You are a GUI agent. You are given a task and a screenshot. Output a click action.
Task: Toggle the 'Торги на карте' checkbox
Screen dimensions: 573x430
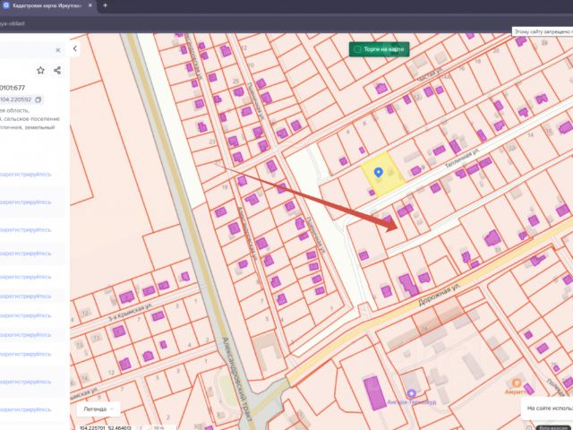(358, 49)
